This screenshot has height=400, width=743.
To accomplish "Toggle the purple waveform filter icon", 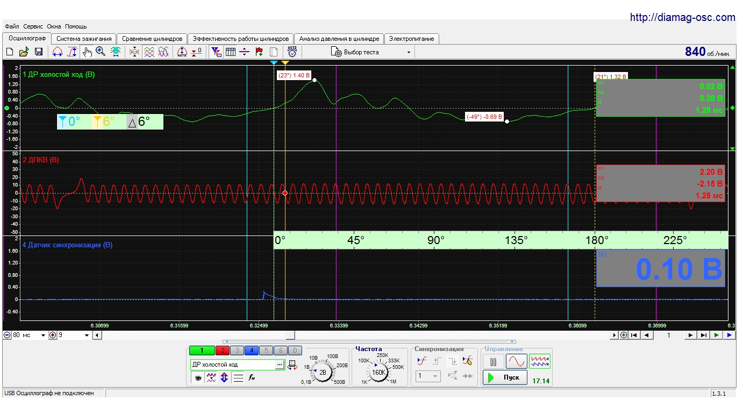I will [211, 378].
